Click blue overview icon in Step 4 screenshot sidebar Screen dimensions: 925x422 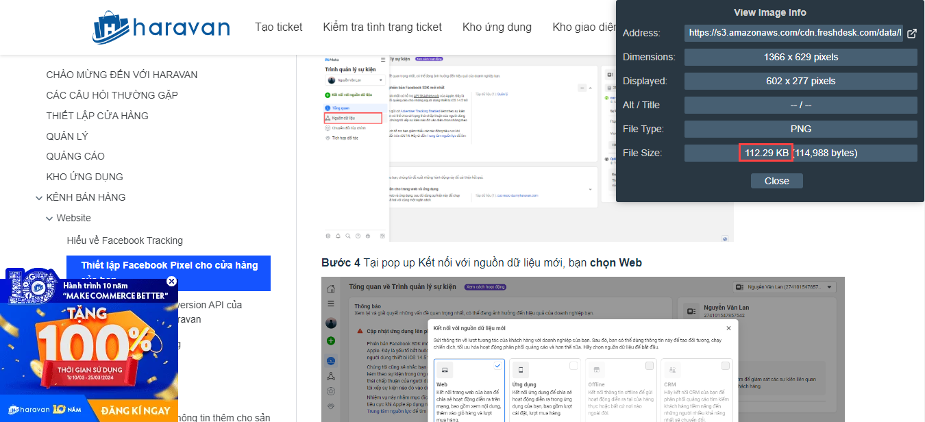[331, 360]
